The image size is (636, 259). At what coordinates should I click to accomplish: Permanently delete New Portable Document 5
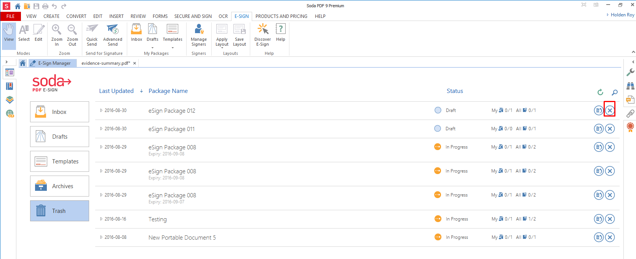click(x=610, y=237)
